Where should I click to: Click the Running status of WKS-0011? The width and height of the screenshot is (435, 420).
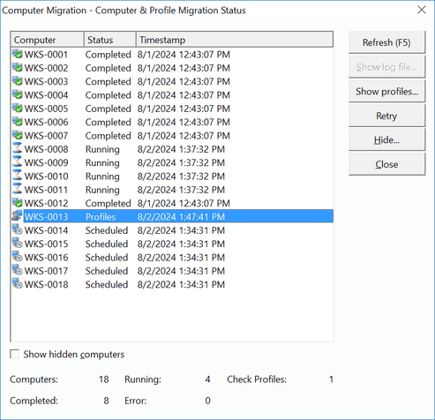click(x=102, y=190)
